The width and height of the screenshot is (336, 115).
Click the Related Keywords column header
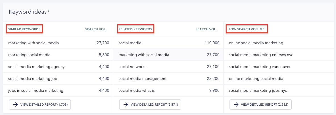point(135,29)
